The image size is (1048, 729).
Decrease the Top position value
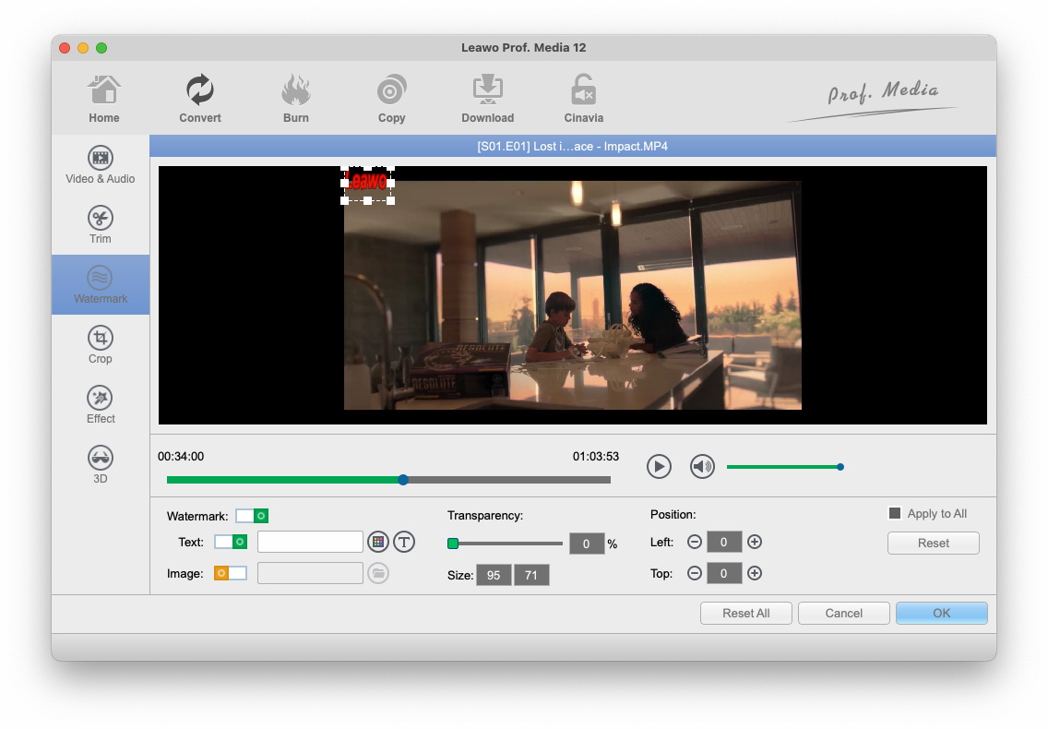[695, 574]
